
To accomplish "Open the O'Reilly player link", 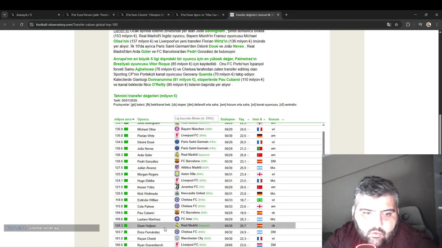I will pyautogui.click(x=159, y=85).
